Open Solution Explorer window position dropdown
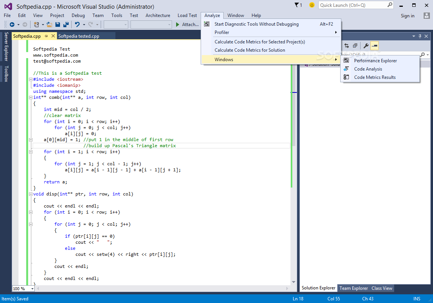 (x=414, y=36)
